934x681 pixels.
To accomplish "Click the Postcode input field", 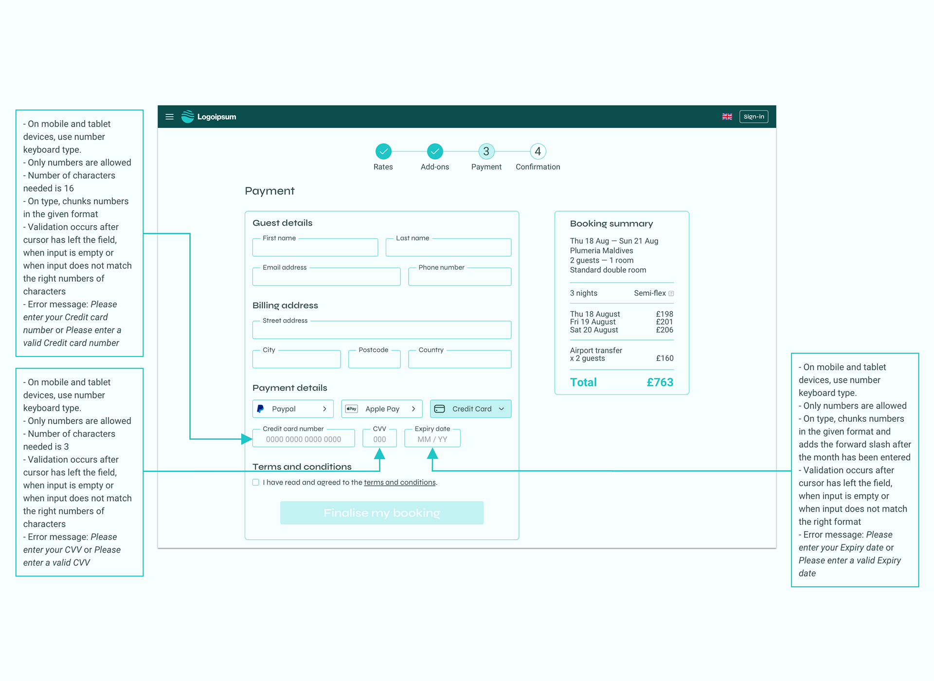I will [375, 359].
